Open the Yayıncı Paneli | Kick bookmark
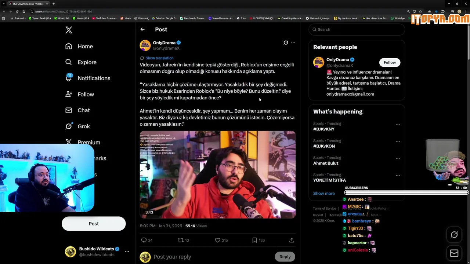 [x=40, y=18]
